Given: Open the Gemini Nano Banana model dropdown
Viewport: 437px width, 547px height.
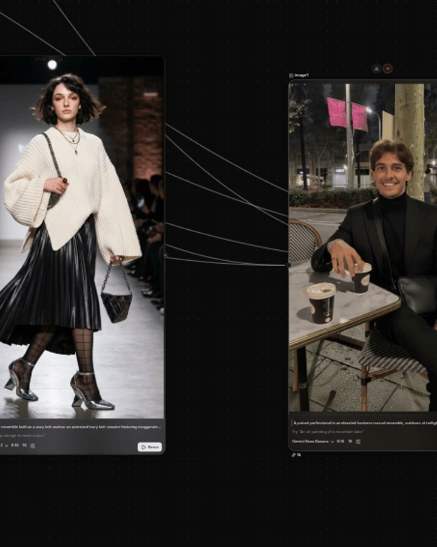Looking at the screenshot, I should 313,441.
